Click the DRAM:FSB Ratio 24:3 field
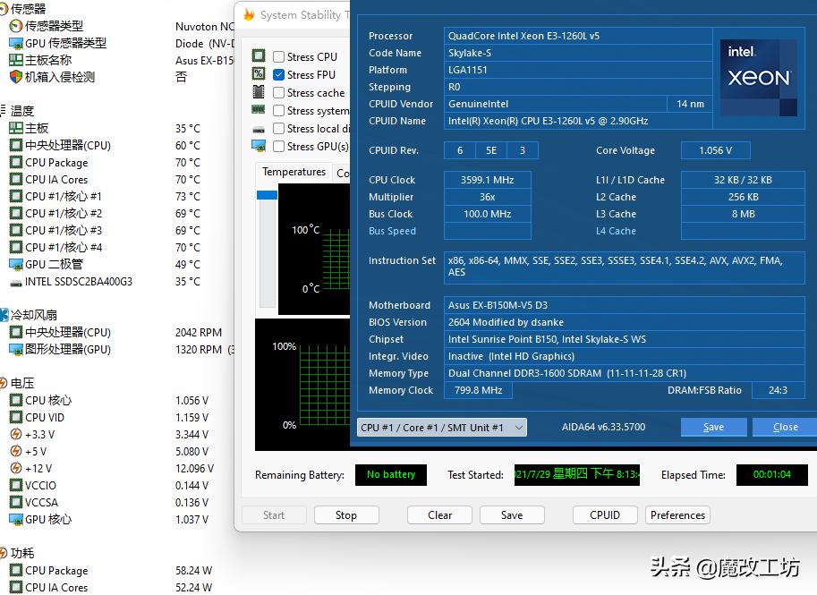Viewport: 817px width, 595px height. (x=778, y=390)
